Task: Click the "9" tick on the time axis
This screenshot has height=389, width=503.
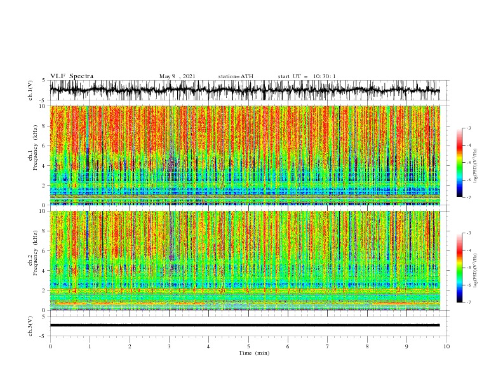Action: click(x=406, y=346)
